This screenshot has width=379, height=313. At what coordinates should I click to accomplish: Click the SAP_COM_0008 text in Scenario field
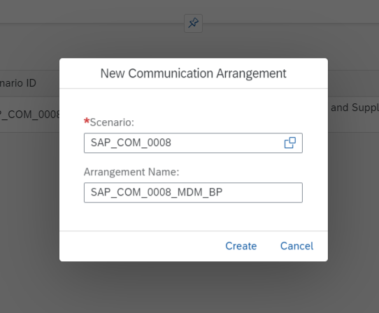(131, 143)
